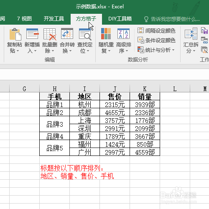This screenshot has height=209, width=209.
Task: Select column K header
Action: point(145,89)
